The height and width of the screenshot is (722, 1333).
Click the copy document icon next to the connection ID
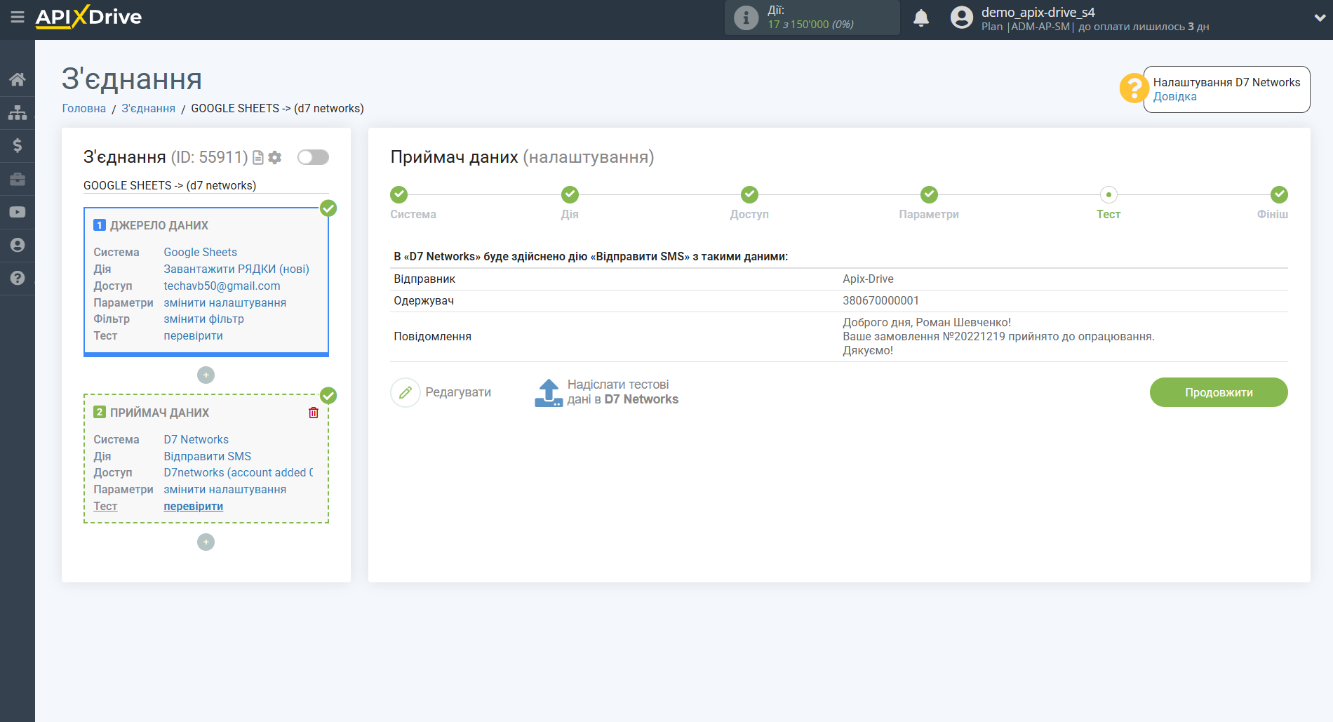pos(258,158)
